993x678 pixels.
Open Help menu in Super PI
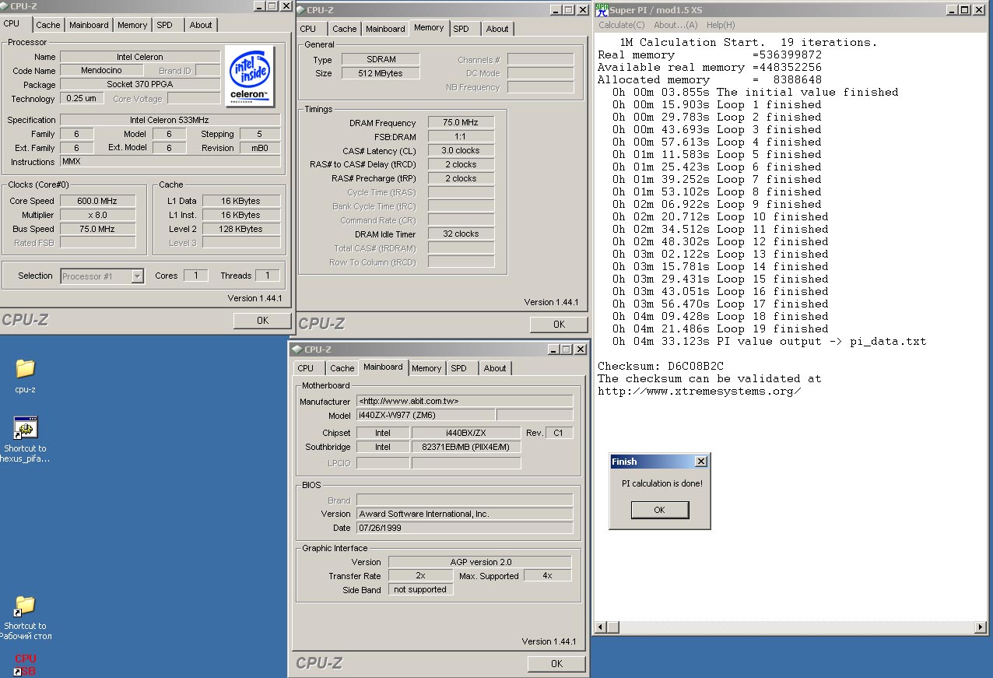pos(721,25)
